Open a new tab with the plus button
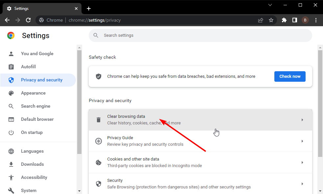The image size is (323, 194). (x=89, y=9)
